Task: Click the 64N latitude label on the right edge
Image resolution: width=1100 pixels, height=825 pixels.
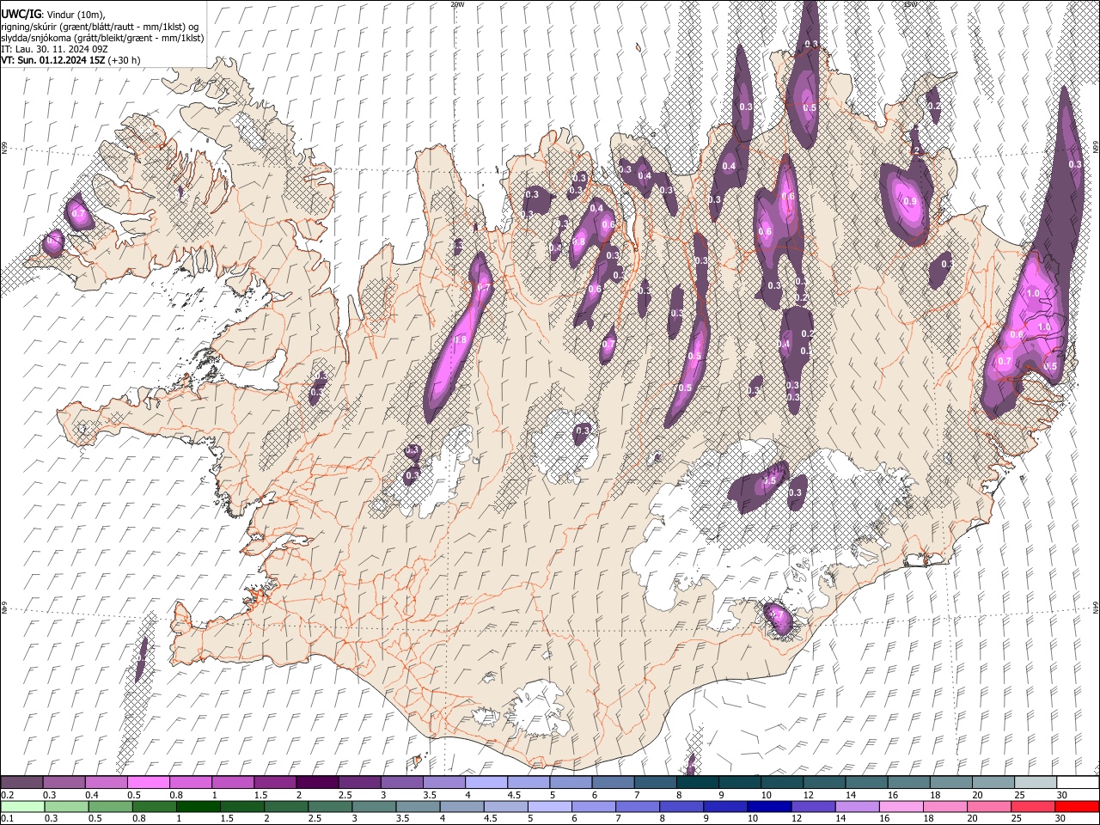Action: [x=1096, y=606]
